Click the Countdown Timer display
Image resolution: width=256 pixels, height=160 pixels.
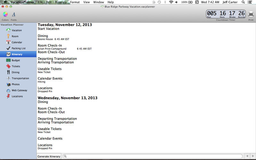(x=226, y=14)
